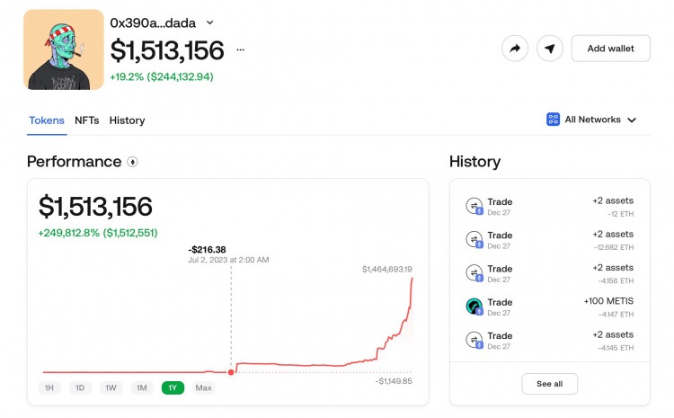The height and width of the screenshot is (418, 674).
Task: Switch to the Tokens tab
Action: [x=47, y=120]
